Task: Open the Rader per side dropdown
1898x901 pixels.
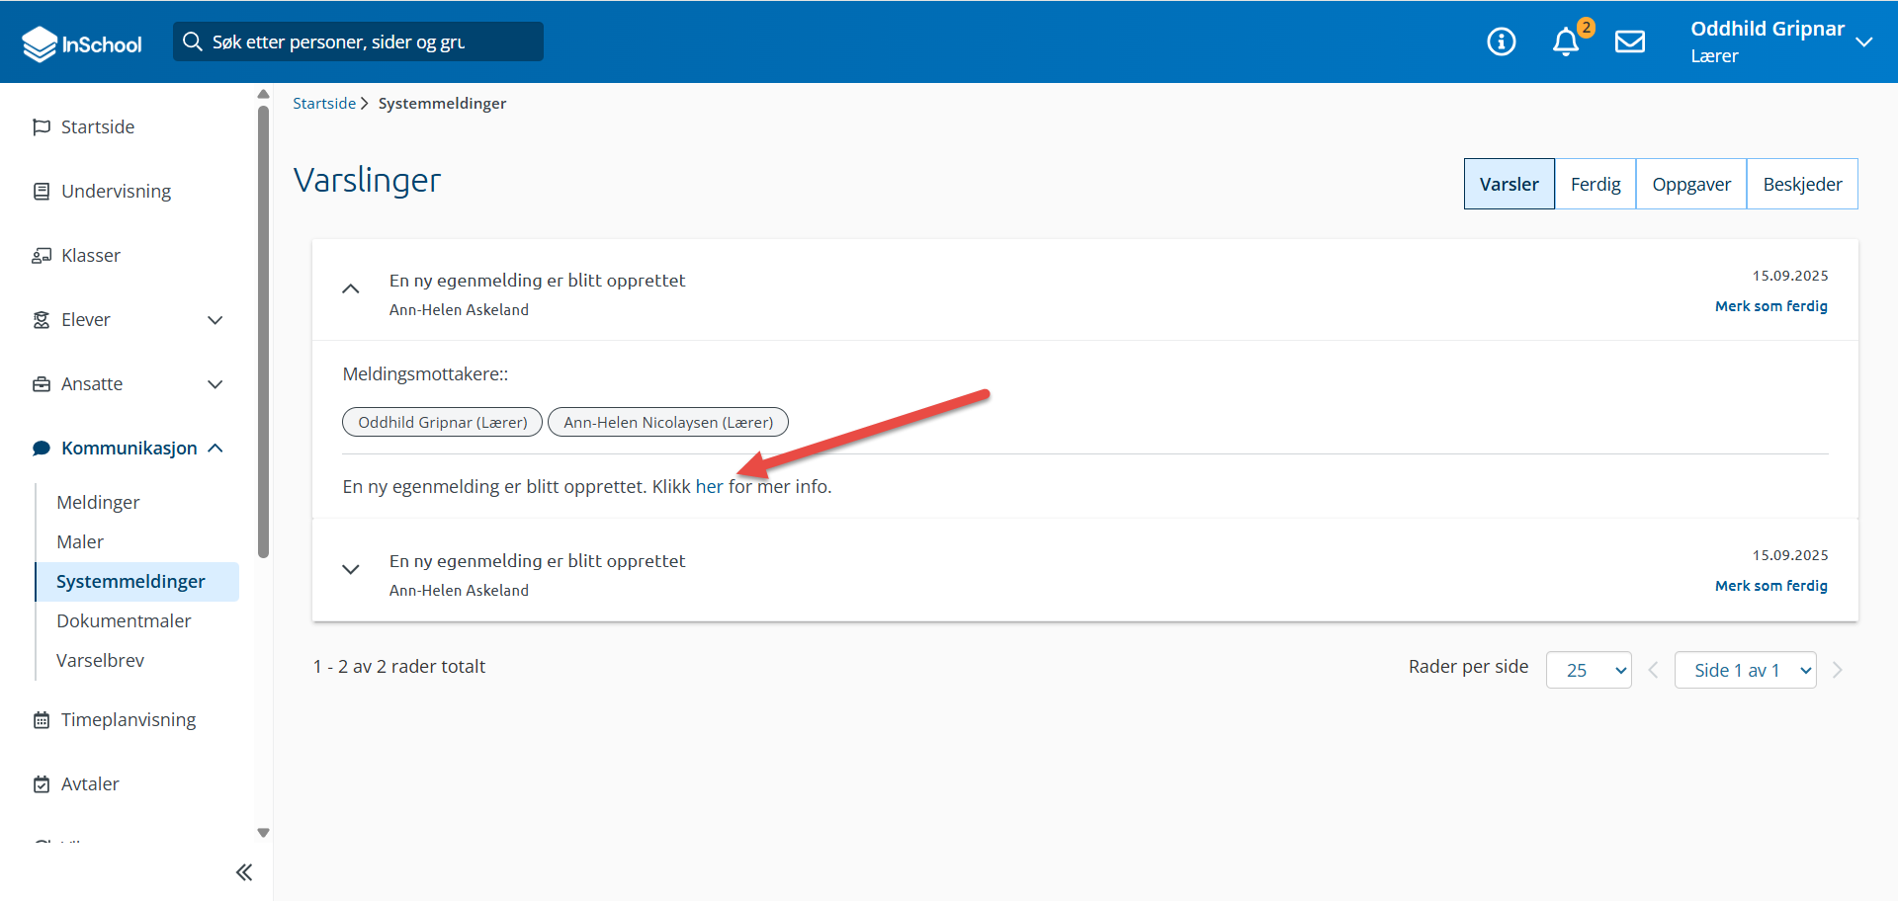Action: [1588, 670]
